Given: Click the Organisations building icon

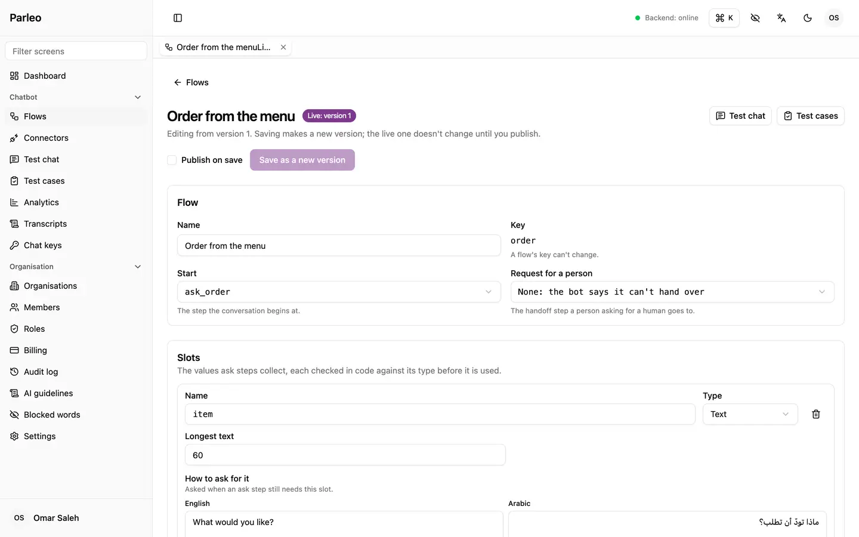Looking at the screenshot, I should (14, 286).
